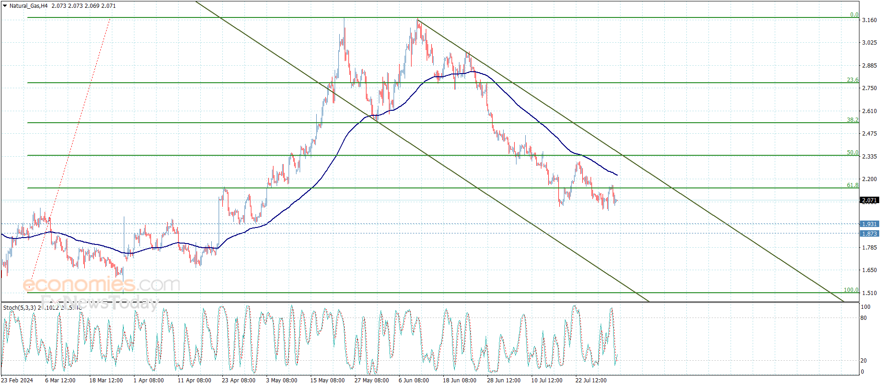
Task: Click the 23 Feb 2024 date label
Action: [x=17, y=380]
